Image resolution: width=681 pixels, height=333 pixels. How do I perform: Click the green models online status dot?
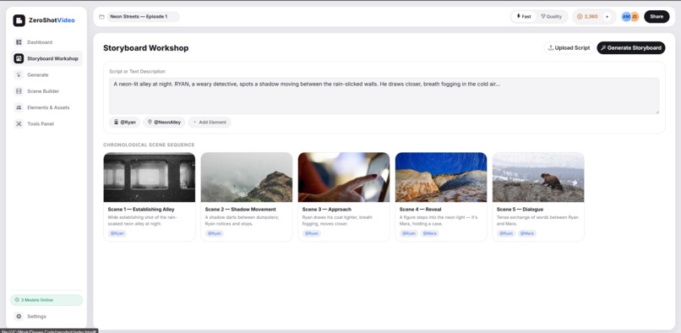click(x=17, y=300)
